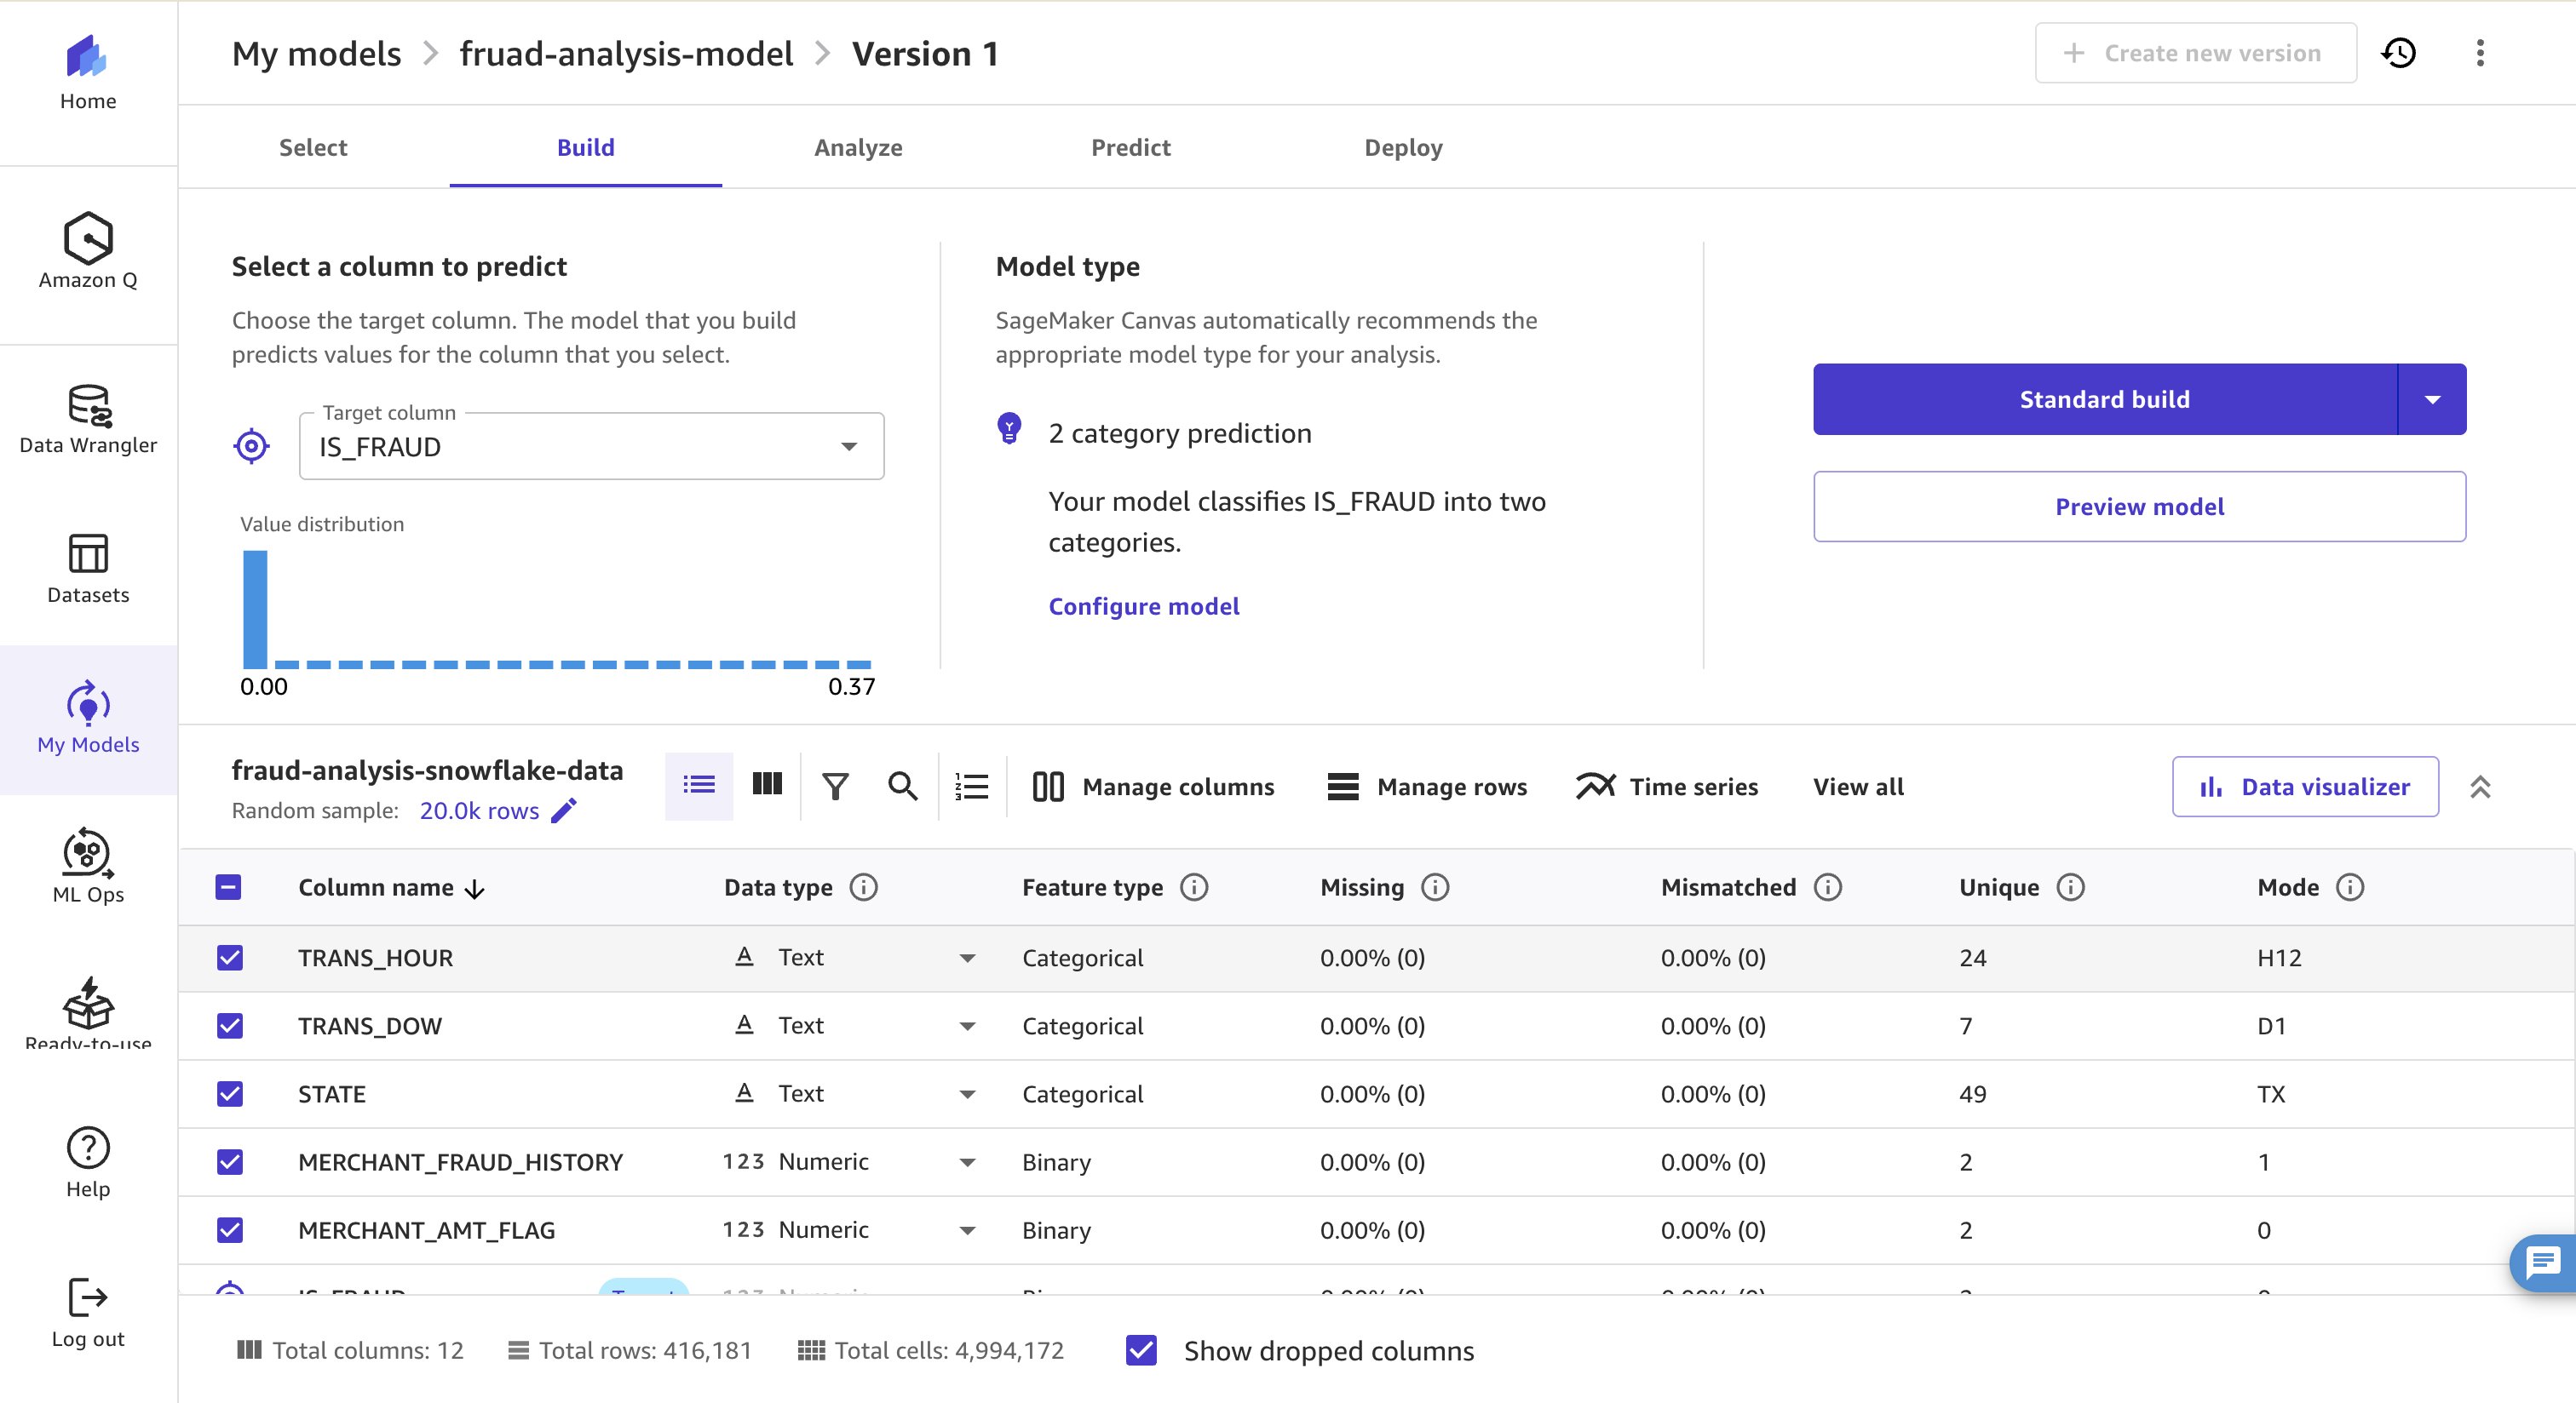This screenshot has width=2576, height=1403.
Task: Open the Datasets section
Action: click(x=88, y=569)
